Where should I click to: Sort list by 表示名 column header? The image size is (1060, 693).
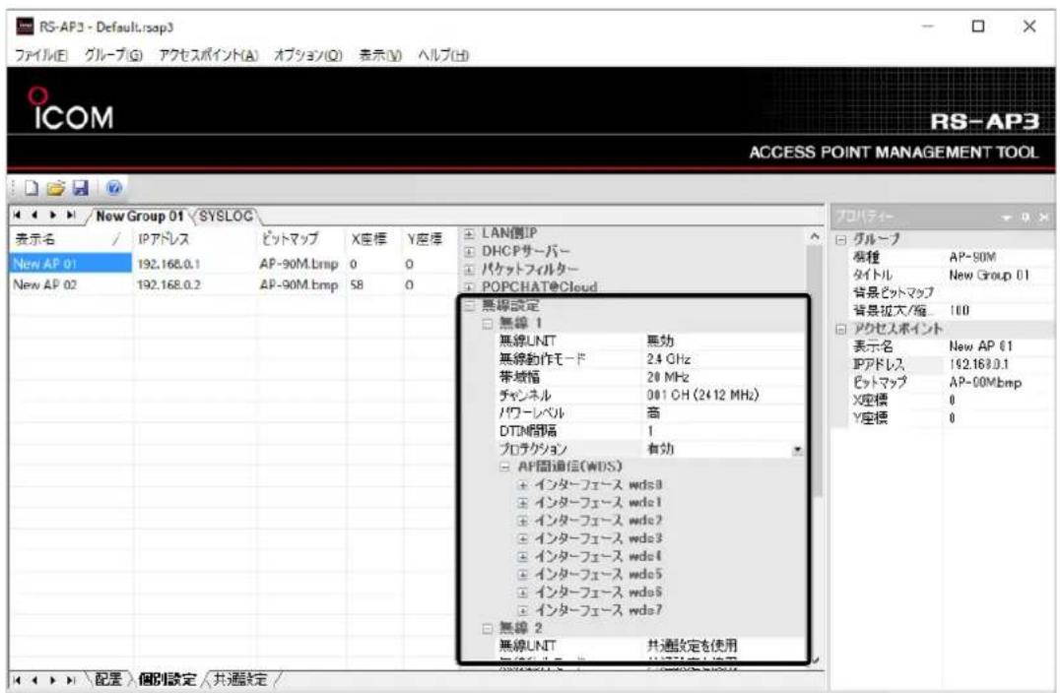click(x=70, y=239)
